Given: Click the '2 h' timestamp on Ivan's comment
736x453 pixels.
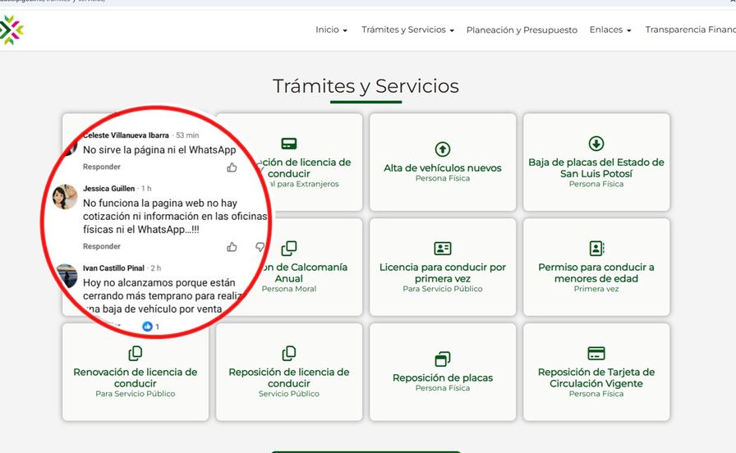Looking at the screenshot, I should pos(156,268).
